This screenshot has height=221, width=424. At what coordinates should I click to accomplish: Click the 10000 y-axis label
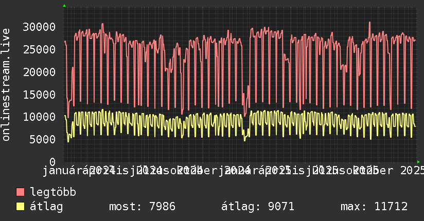pos(39,117)
